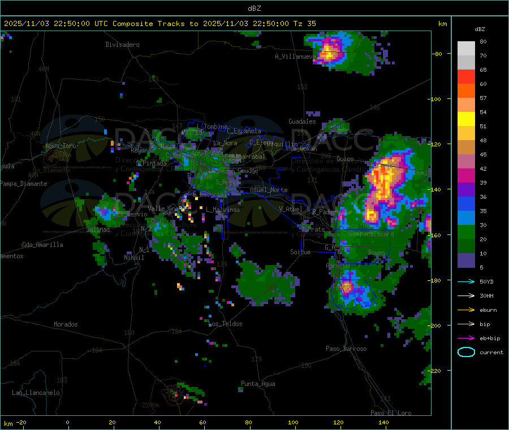Select the magenta 39-42 dBZ legend swatch
Screen dimensions: 509x430
tap(466, 175)
